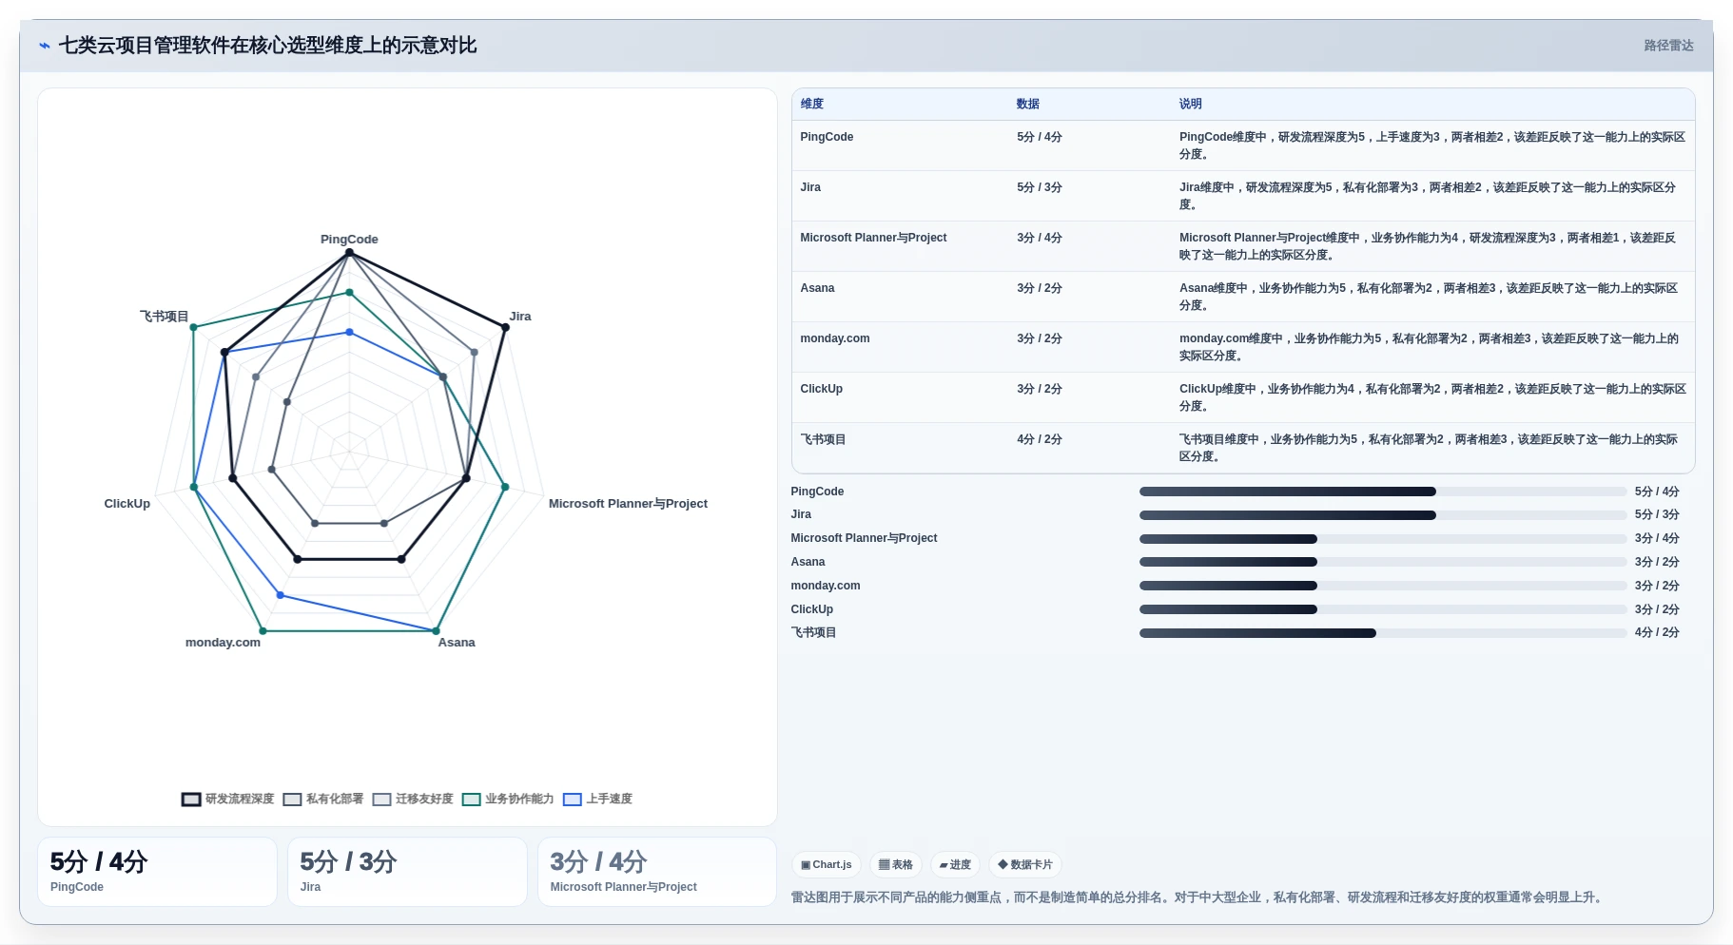Viewport: 1733px width, 945px height.
Task: Click the Microsoft Planner与Project progress bar
Action: tap(1383, 539)
